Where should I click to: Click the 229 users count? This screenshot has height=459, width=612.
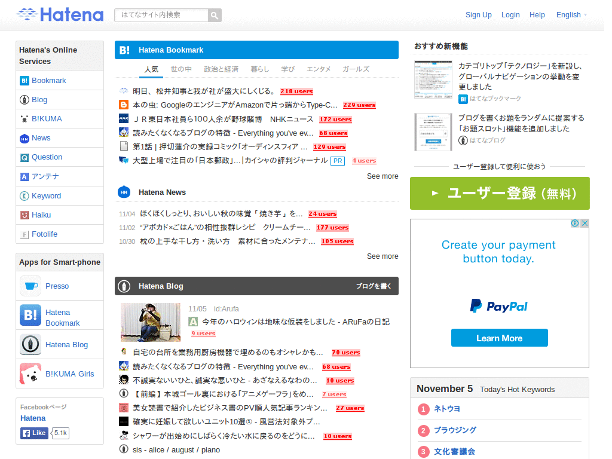(x=359, y=105)
